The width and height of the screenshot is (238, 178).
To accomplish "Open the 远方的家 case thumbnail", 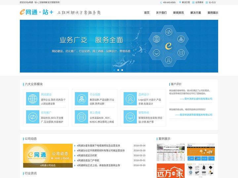I will 171,171.
